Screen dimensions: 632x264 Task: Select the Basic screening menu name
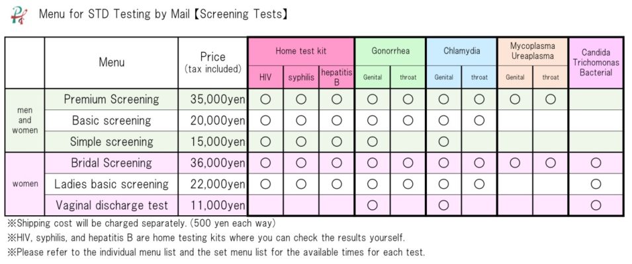pyautogui.click(x=112, y=121)
